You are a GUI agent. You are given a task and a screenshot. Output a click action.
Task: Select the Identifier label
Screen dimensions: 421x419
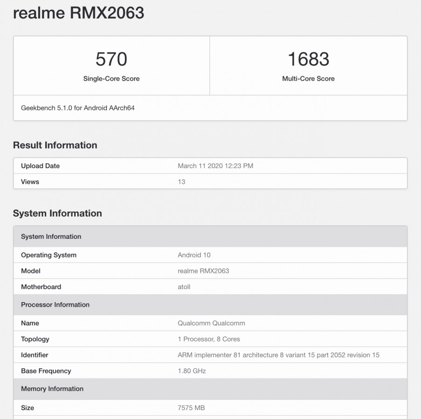[35, 355]
